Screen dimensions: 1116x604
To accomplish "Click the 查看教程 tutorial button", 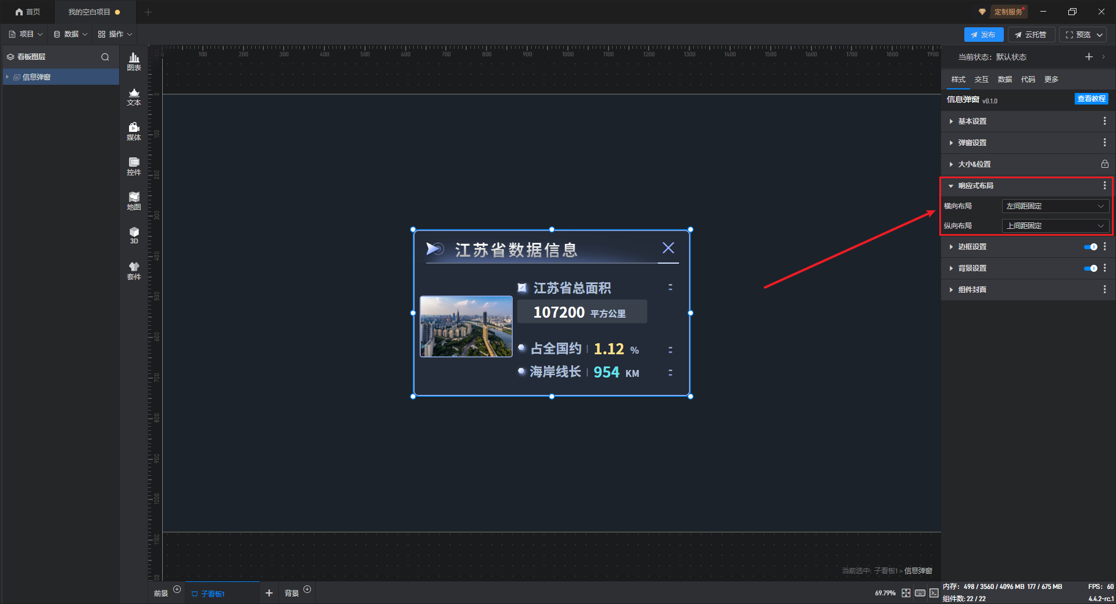I will point(1092,99).
